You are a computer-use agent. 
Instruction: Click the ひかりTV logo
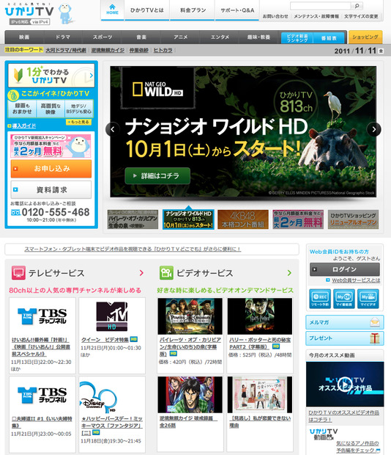29,11
